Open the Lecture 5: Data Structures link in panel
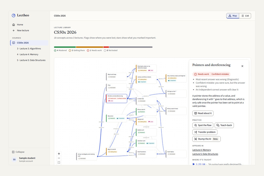Viewport: 264px width, 176px height. [205, 154]
